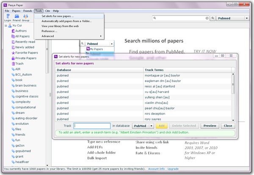This screenshot has width=254, height=175.
Task: Click the Xu Cui user icon
Action: point(10,25)
